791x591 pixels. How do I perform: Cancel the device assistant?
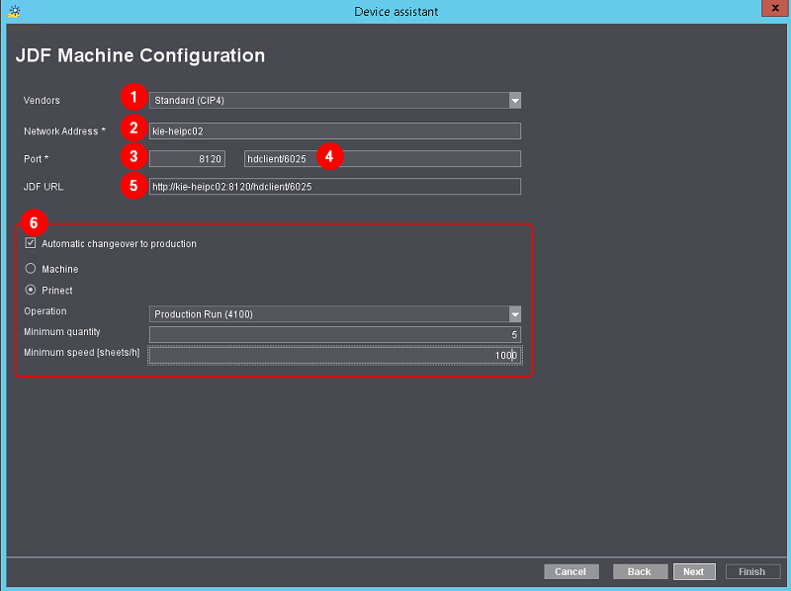(571, 571)
